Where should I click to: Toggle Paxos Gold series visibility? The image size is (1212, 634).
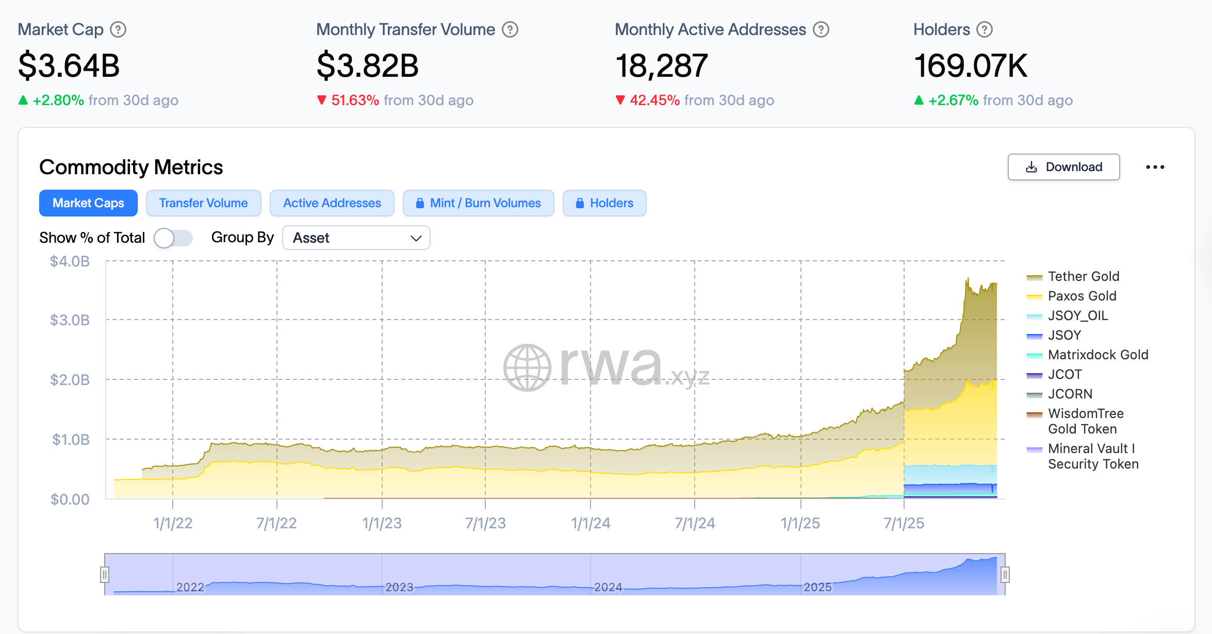1082,296
